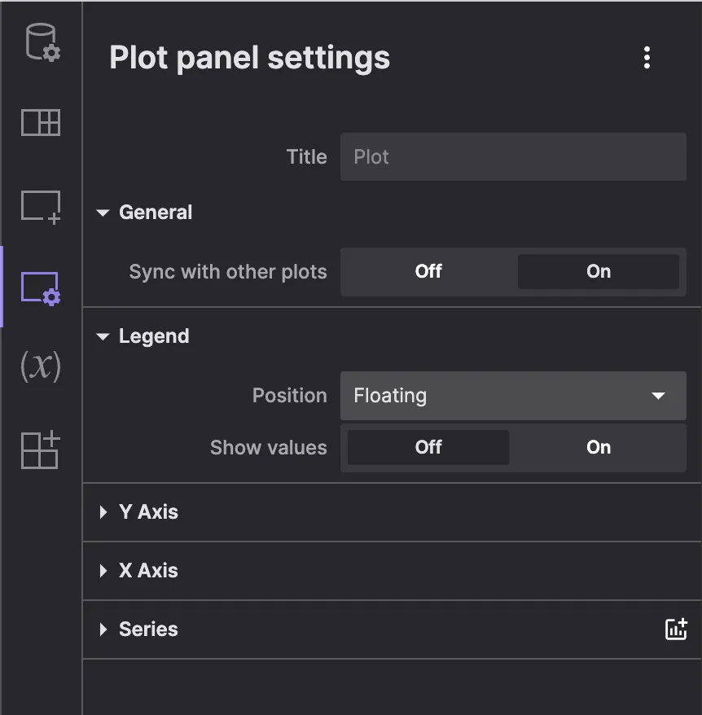This screenshot has width=702, height=715.
Task: Click the Title input field
Action: 513,156
